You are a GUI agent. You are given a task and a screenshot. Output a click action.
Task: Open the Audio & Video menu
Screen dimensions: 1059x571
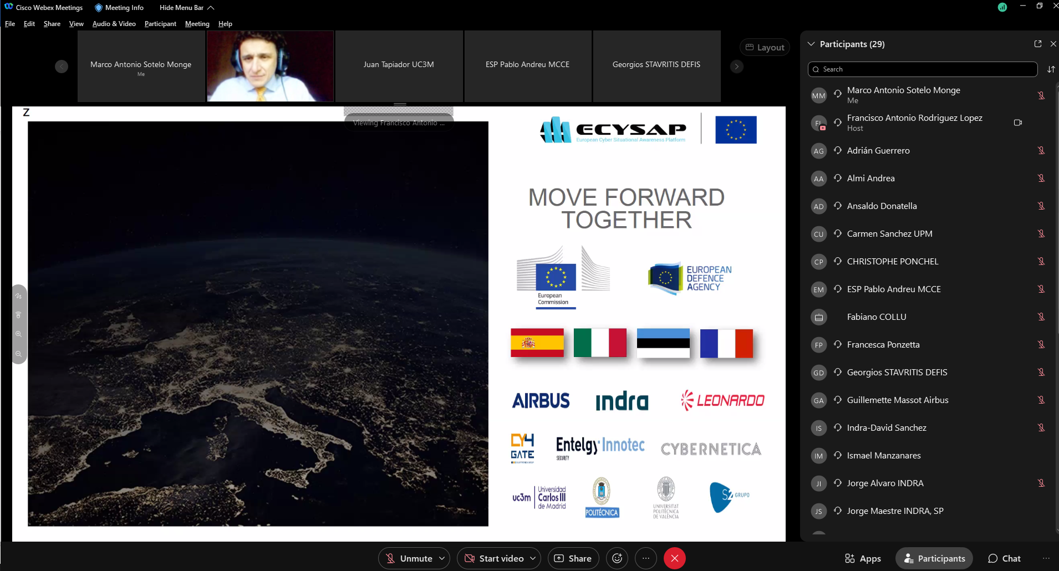(114, 24)
